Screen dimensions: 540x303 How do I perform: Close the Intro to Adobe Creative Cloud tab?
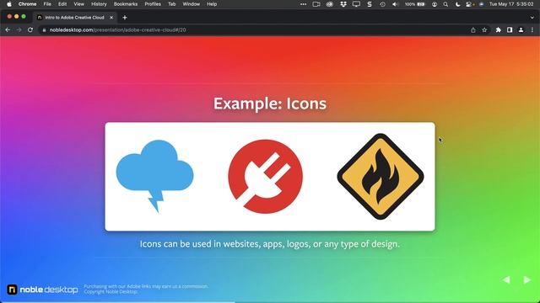coord(111,18)
